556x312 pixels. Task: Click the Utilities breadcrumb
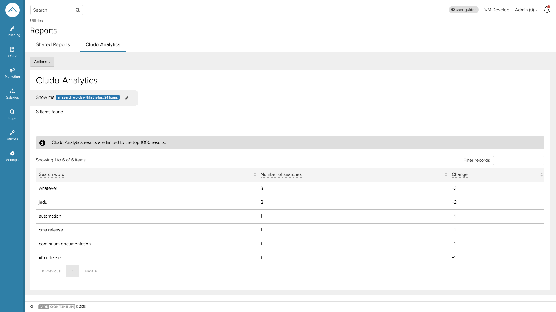(x=36, y=21)
